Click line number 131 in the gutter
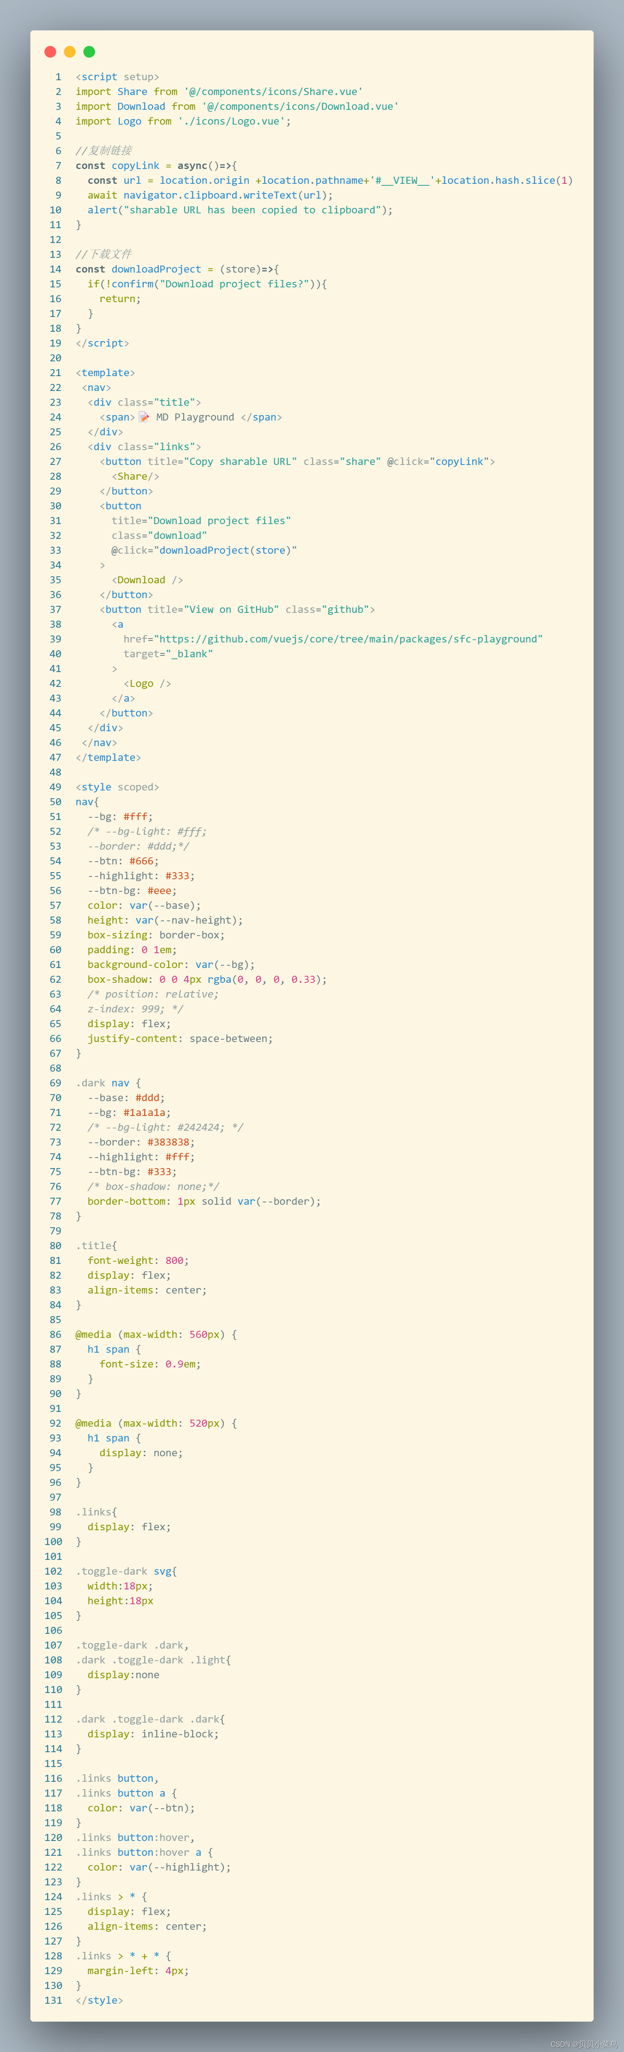Screen dimensions: 624x2052 [x=53, y=2000]
